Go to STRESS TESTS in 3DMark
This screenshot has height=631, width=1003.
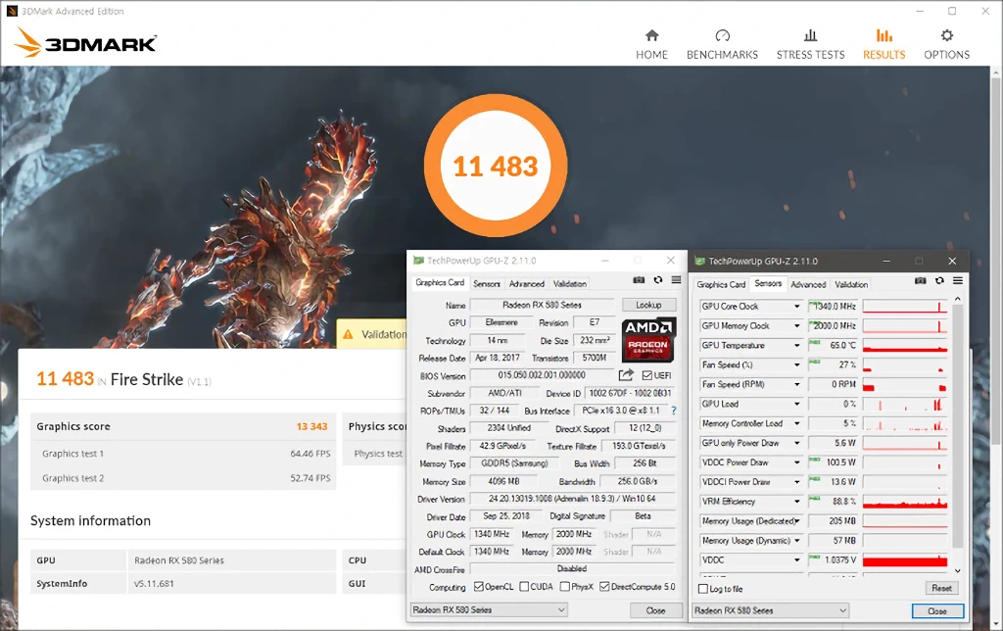(x=810, y=44)
